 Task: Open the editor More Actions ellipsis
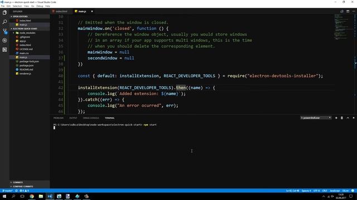coord(354,11)
